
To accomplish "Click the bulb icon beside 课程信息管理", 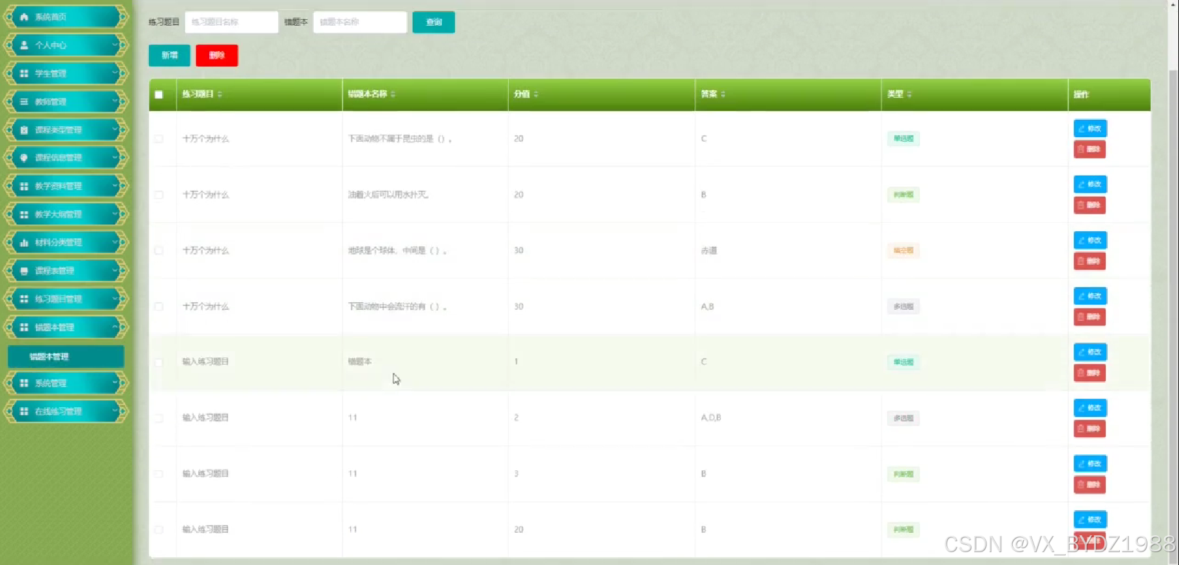I will pos(24,158).
